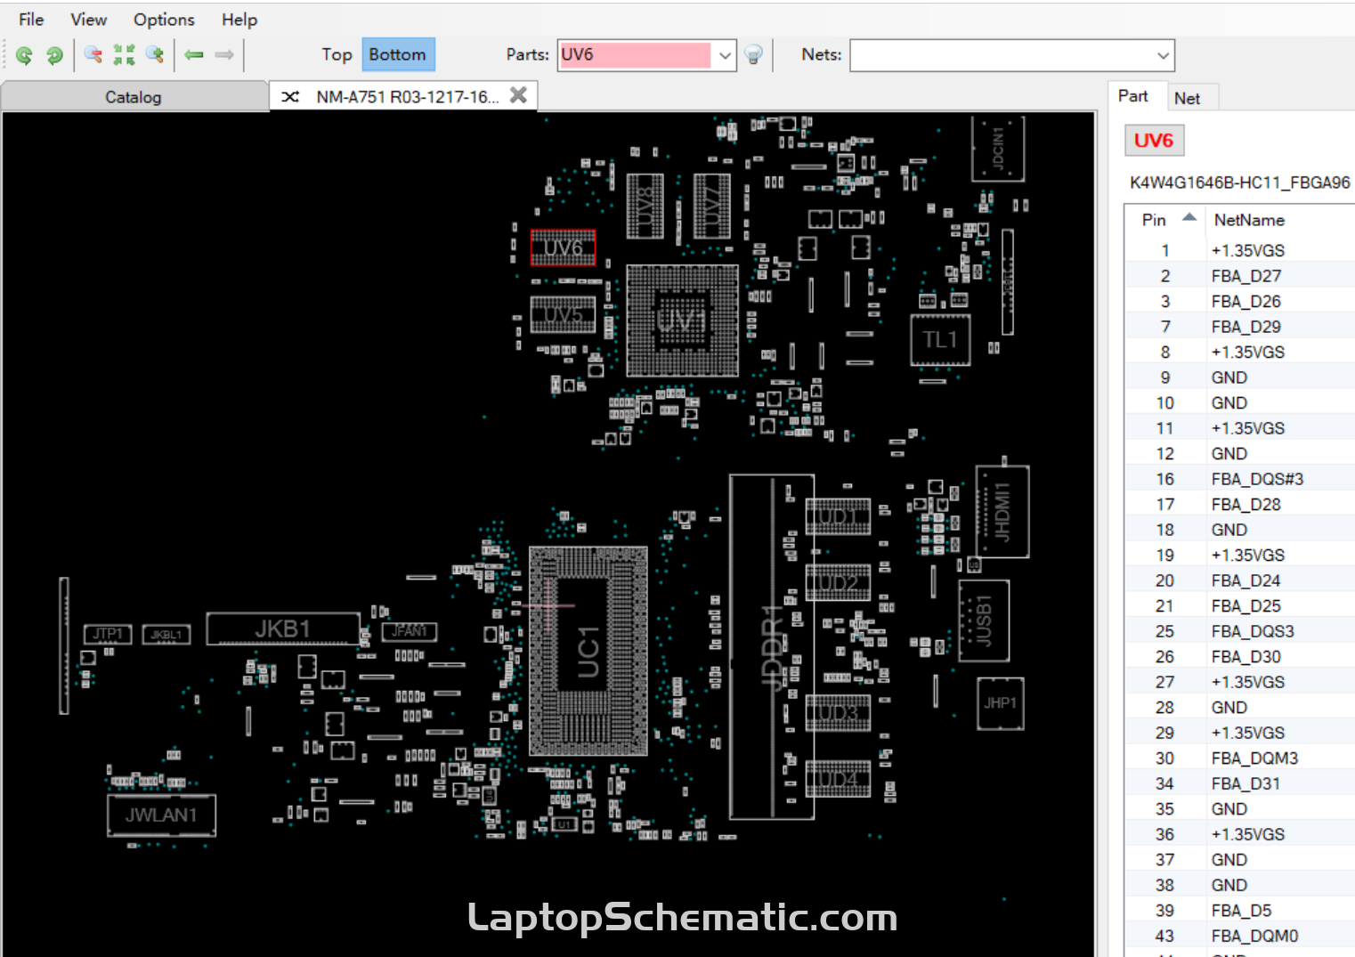Select pin 1 net +1.35VGS
Image resolution: width=1355 pixels, height=957 pixels.
(1239, 250)
